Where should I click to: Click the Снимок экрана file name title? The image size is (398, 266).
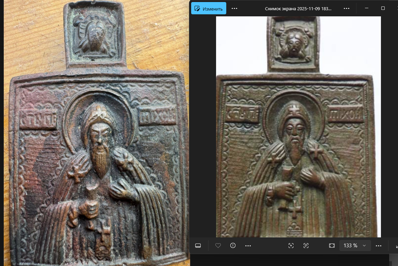coord(298,9)
